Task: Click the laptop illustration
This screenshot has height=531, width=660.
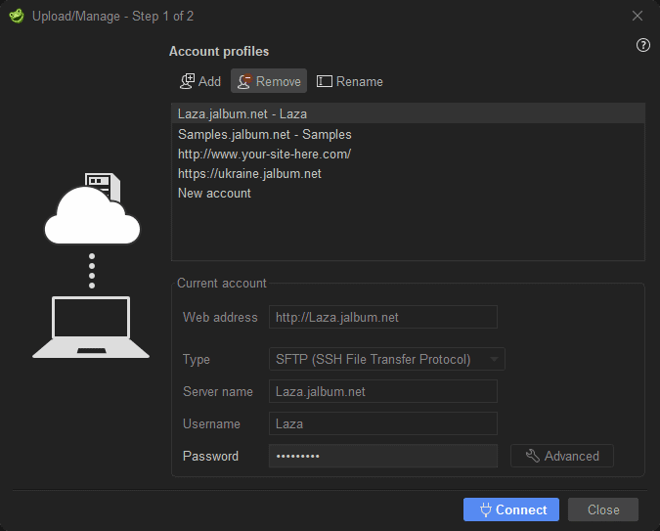Action: tap(91, 328)
